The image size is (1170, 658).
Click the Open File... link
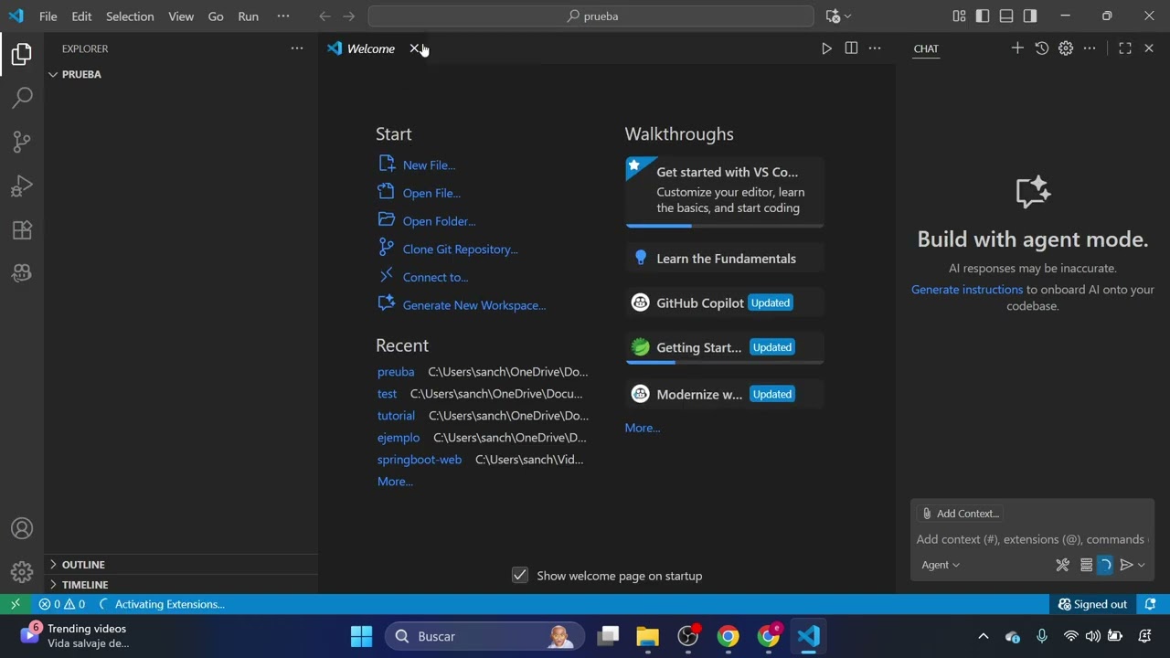(x=431, y=193)
